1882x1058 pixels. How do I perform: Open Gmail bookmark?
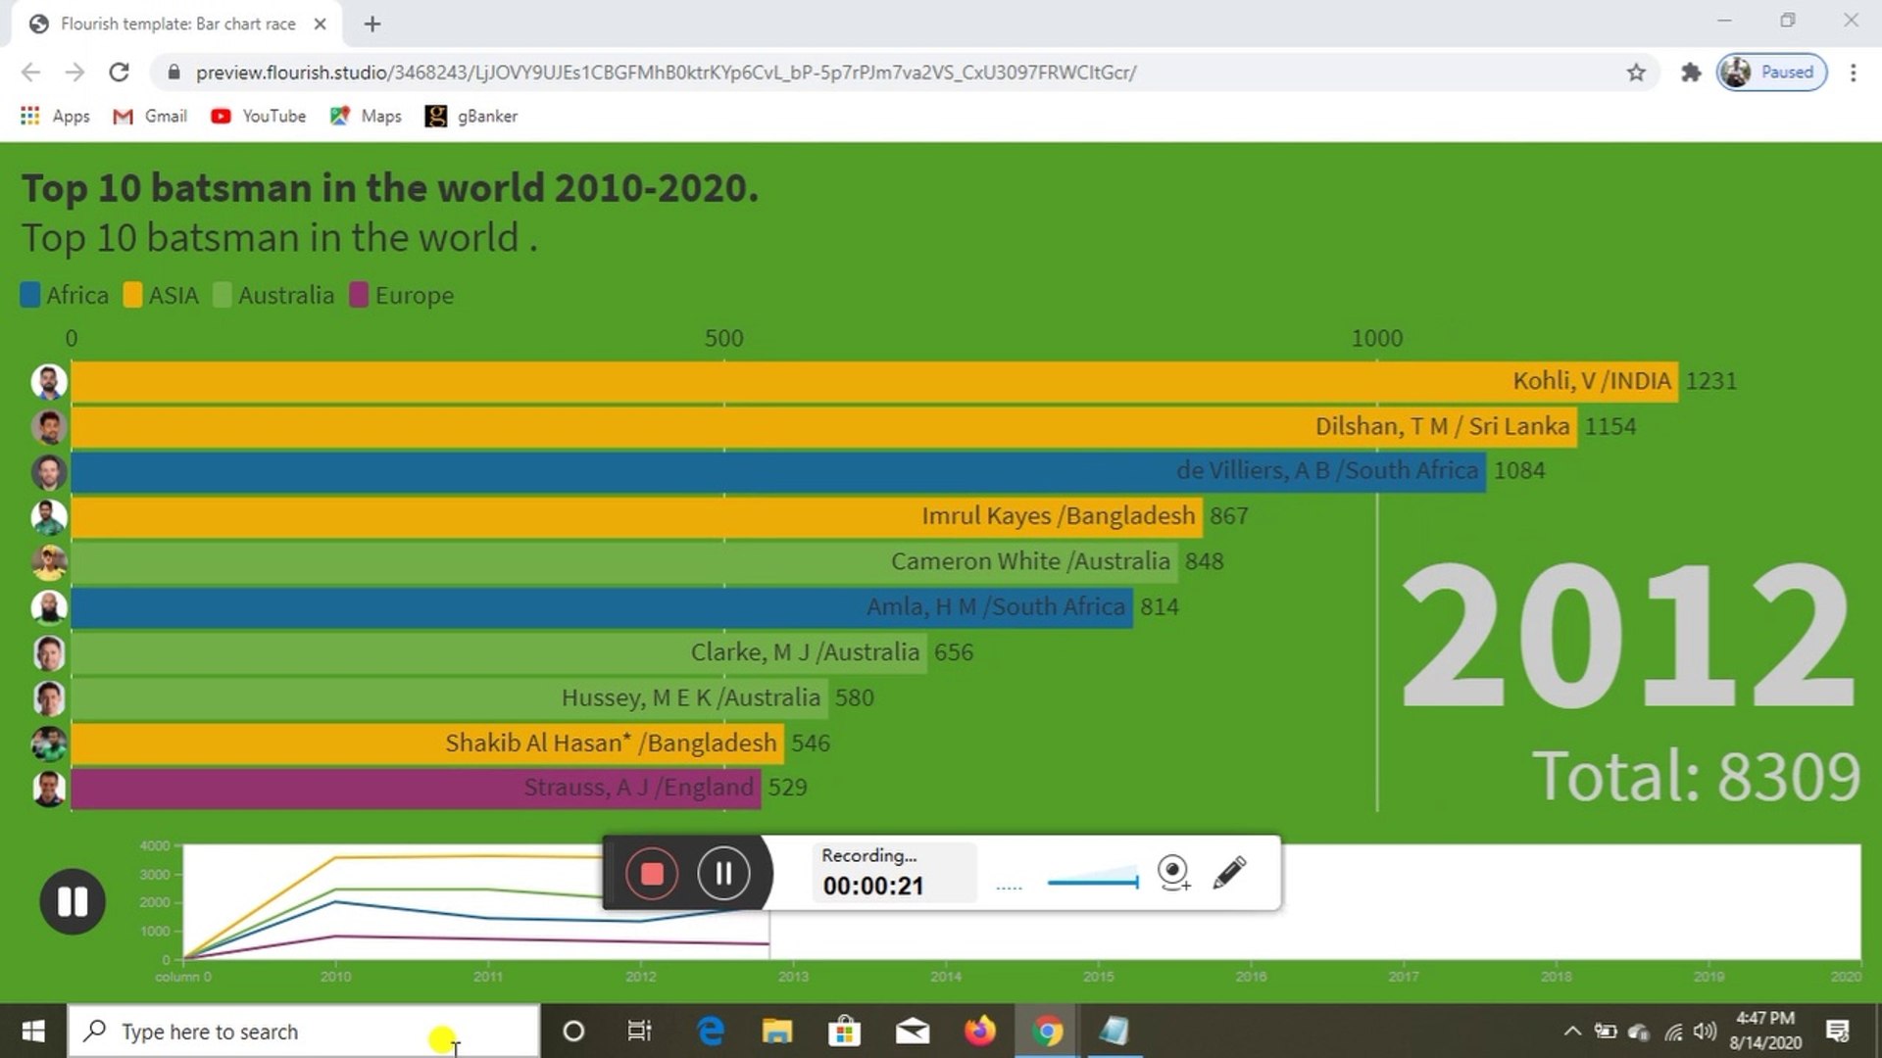click(x=150, y=116)
